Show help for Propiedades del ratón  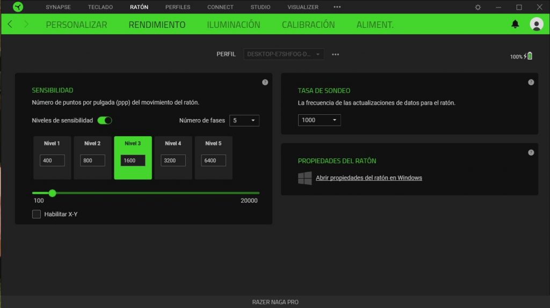[x=531, y=152]
